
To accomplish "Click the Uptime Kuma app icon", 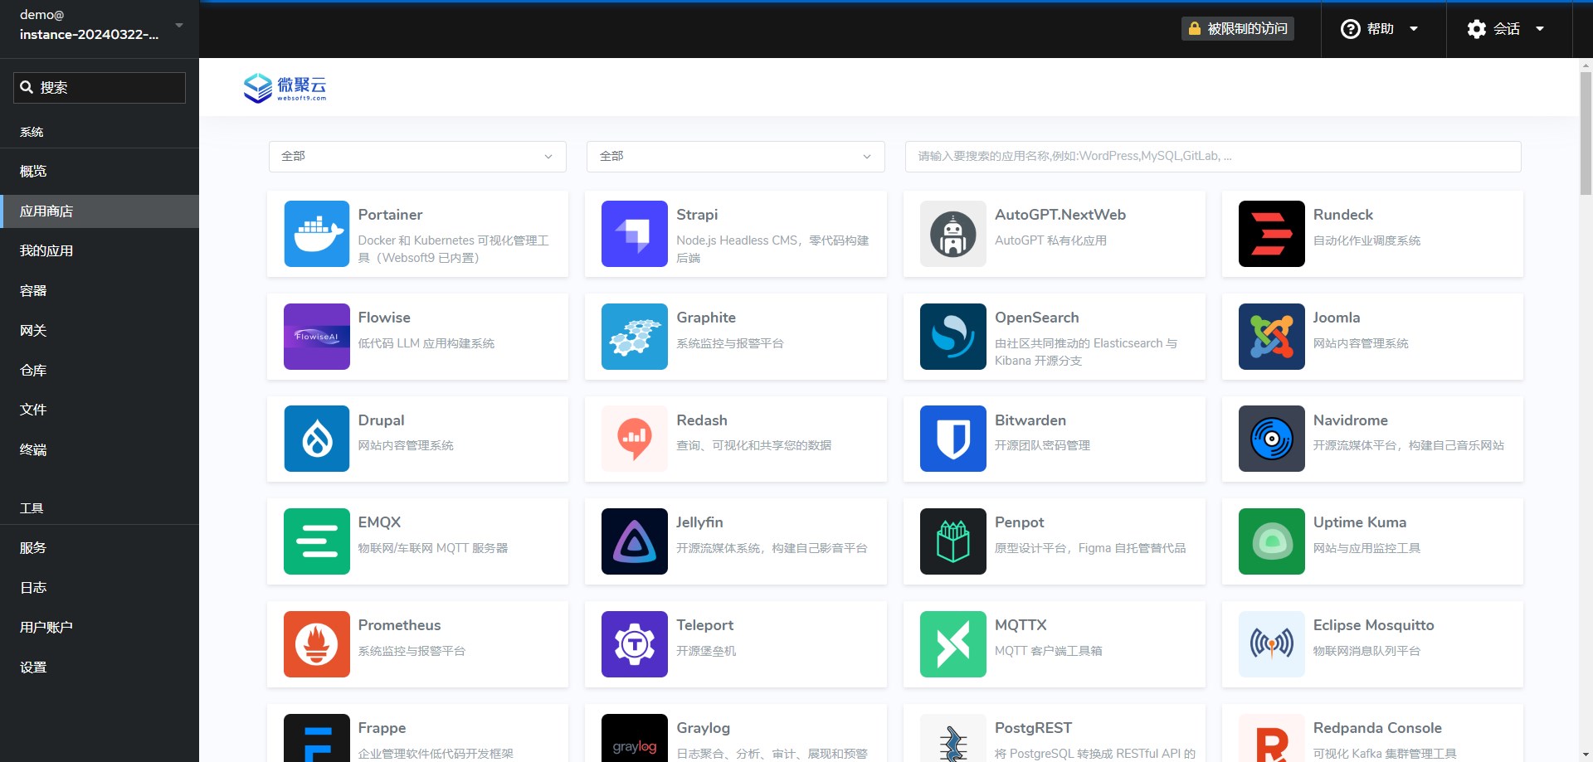I will tap(1272, 541).
